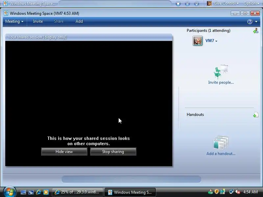
Task: Open the Meeting menu
Action: (14, 21)
